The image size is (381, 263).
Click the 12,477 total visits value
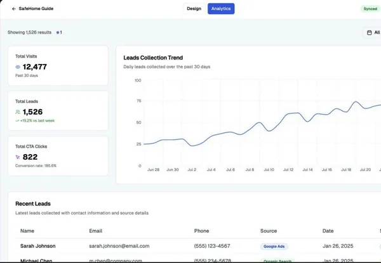[x=35, y=67]
